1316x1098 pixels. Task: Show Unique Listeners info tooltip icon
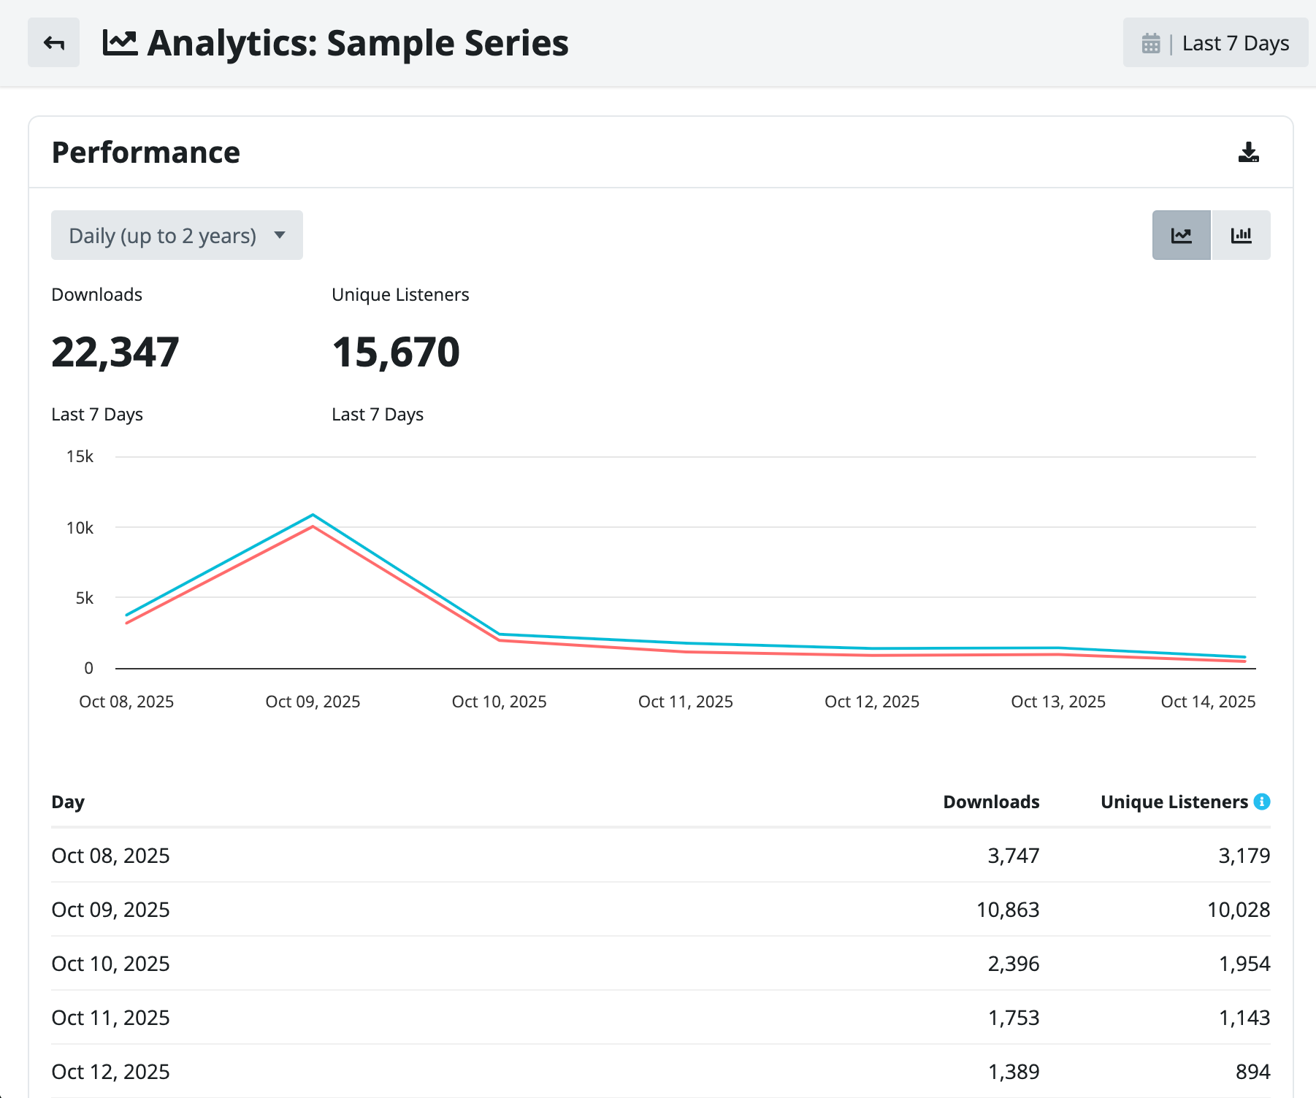[x=1262, y=802]
